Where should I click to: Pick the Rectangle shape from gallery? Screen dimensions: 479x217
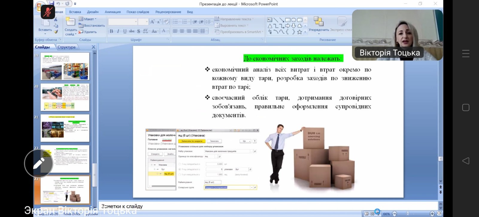288,20
